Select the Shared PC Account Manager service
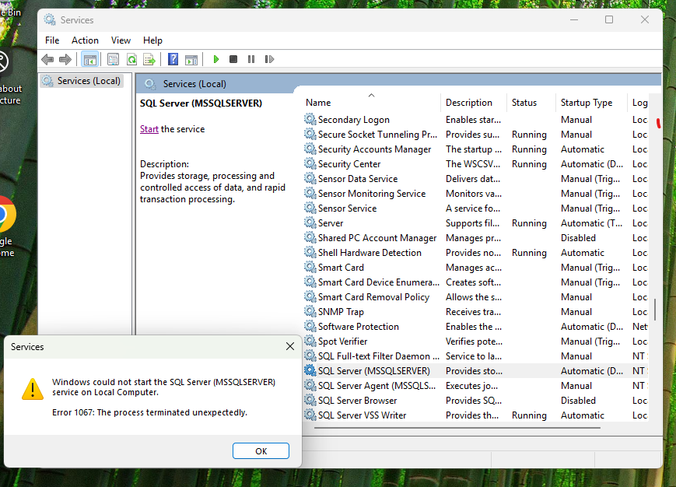Screen dimensions: 676x487 pyautogui.click(x=475, y=238)
